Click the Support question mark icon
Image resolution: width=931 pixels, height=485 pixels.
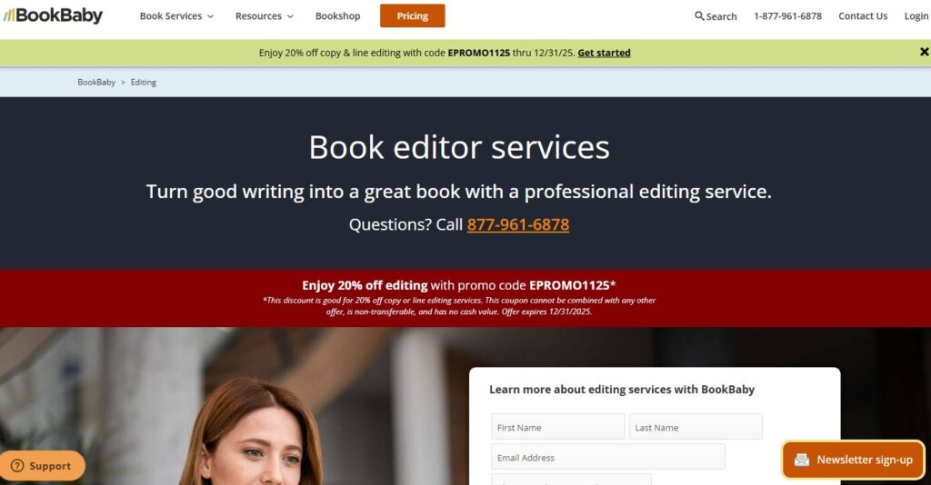[x=18, y=466]
